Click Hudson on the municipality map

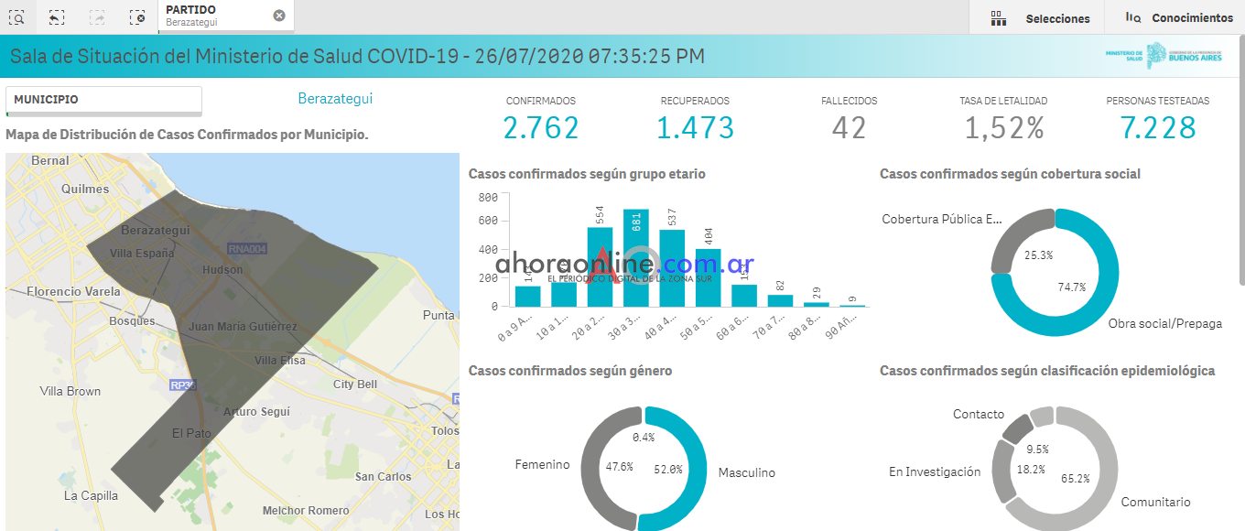click(x=222, y=270)
